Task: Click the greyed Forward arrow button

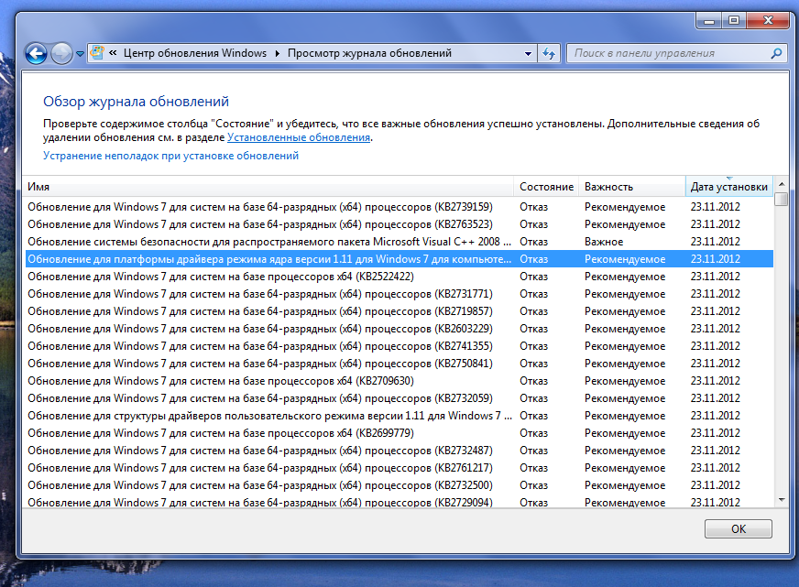Action: [x=61, y=53]
